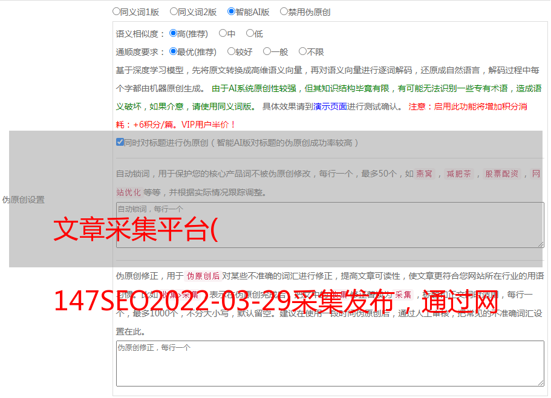Grab the 伪原创修正 textarea resize handle
The image size is (551, 398).
coord(541,383)
